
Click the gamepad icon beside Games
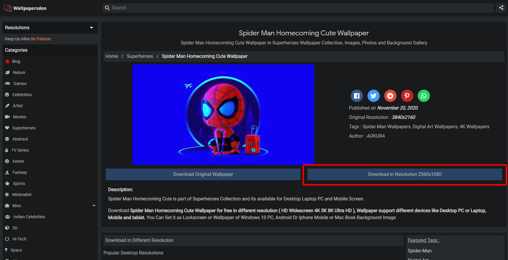coord(8,84)
